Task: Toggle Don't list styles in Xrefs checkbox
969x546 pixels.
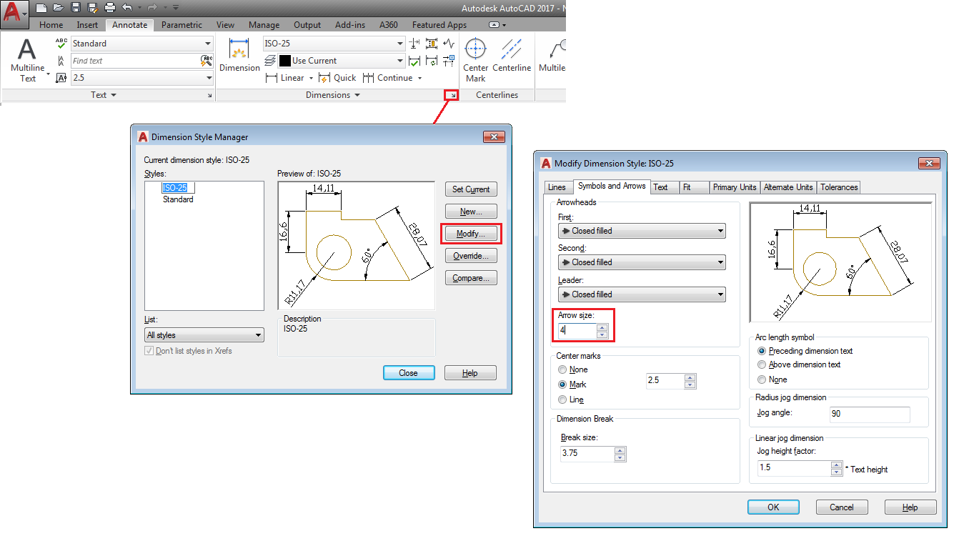Action: [149, 351]
